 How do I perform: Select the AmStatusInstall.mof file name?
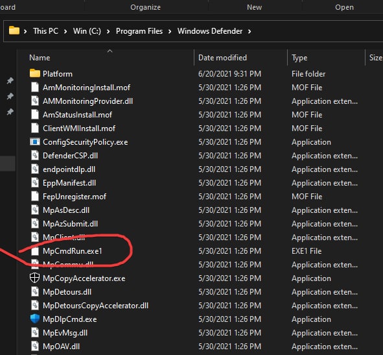point(77,115)
